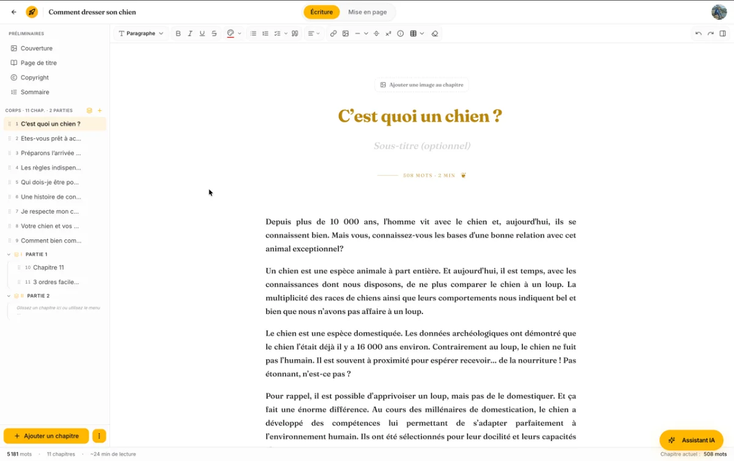The image size is (734, 461).
Task: Toggle strikethrough formatting
Action: click(x=214, y=34)
